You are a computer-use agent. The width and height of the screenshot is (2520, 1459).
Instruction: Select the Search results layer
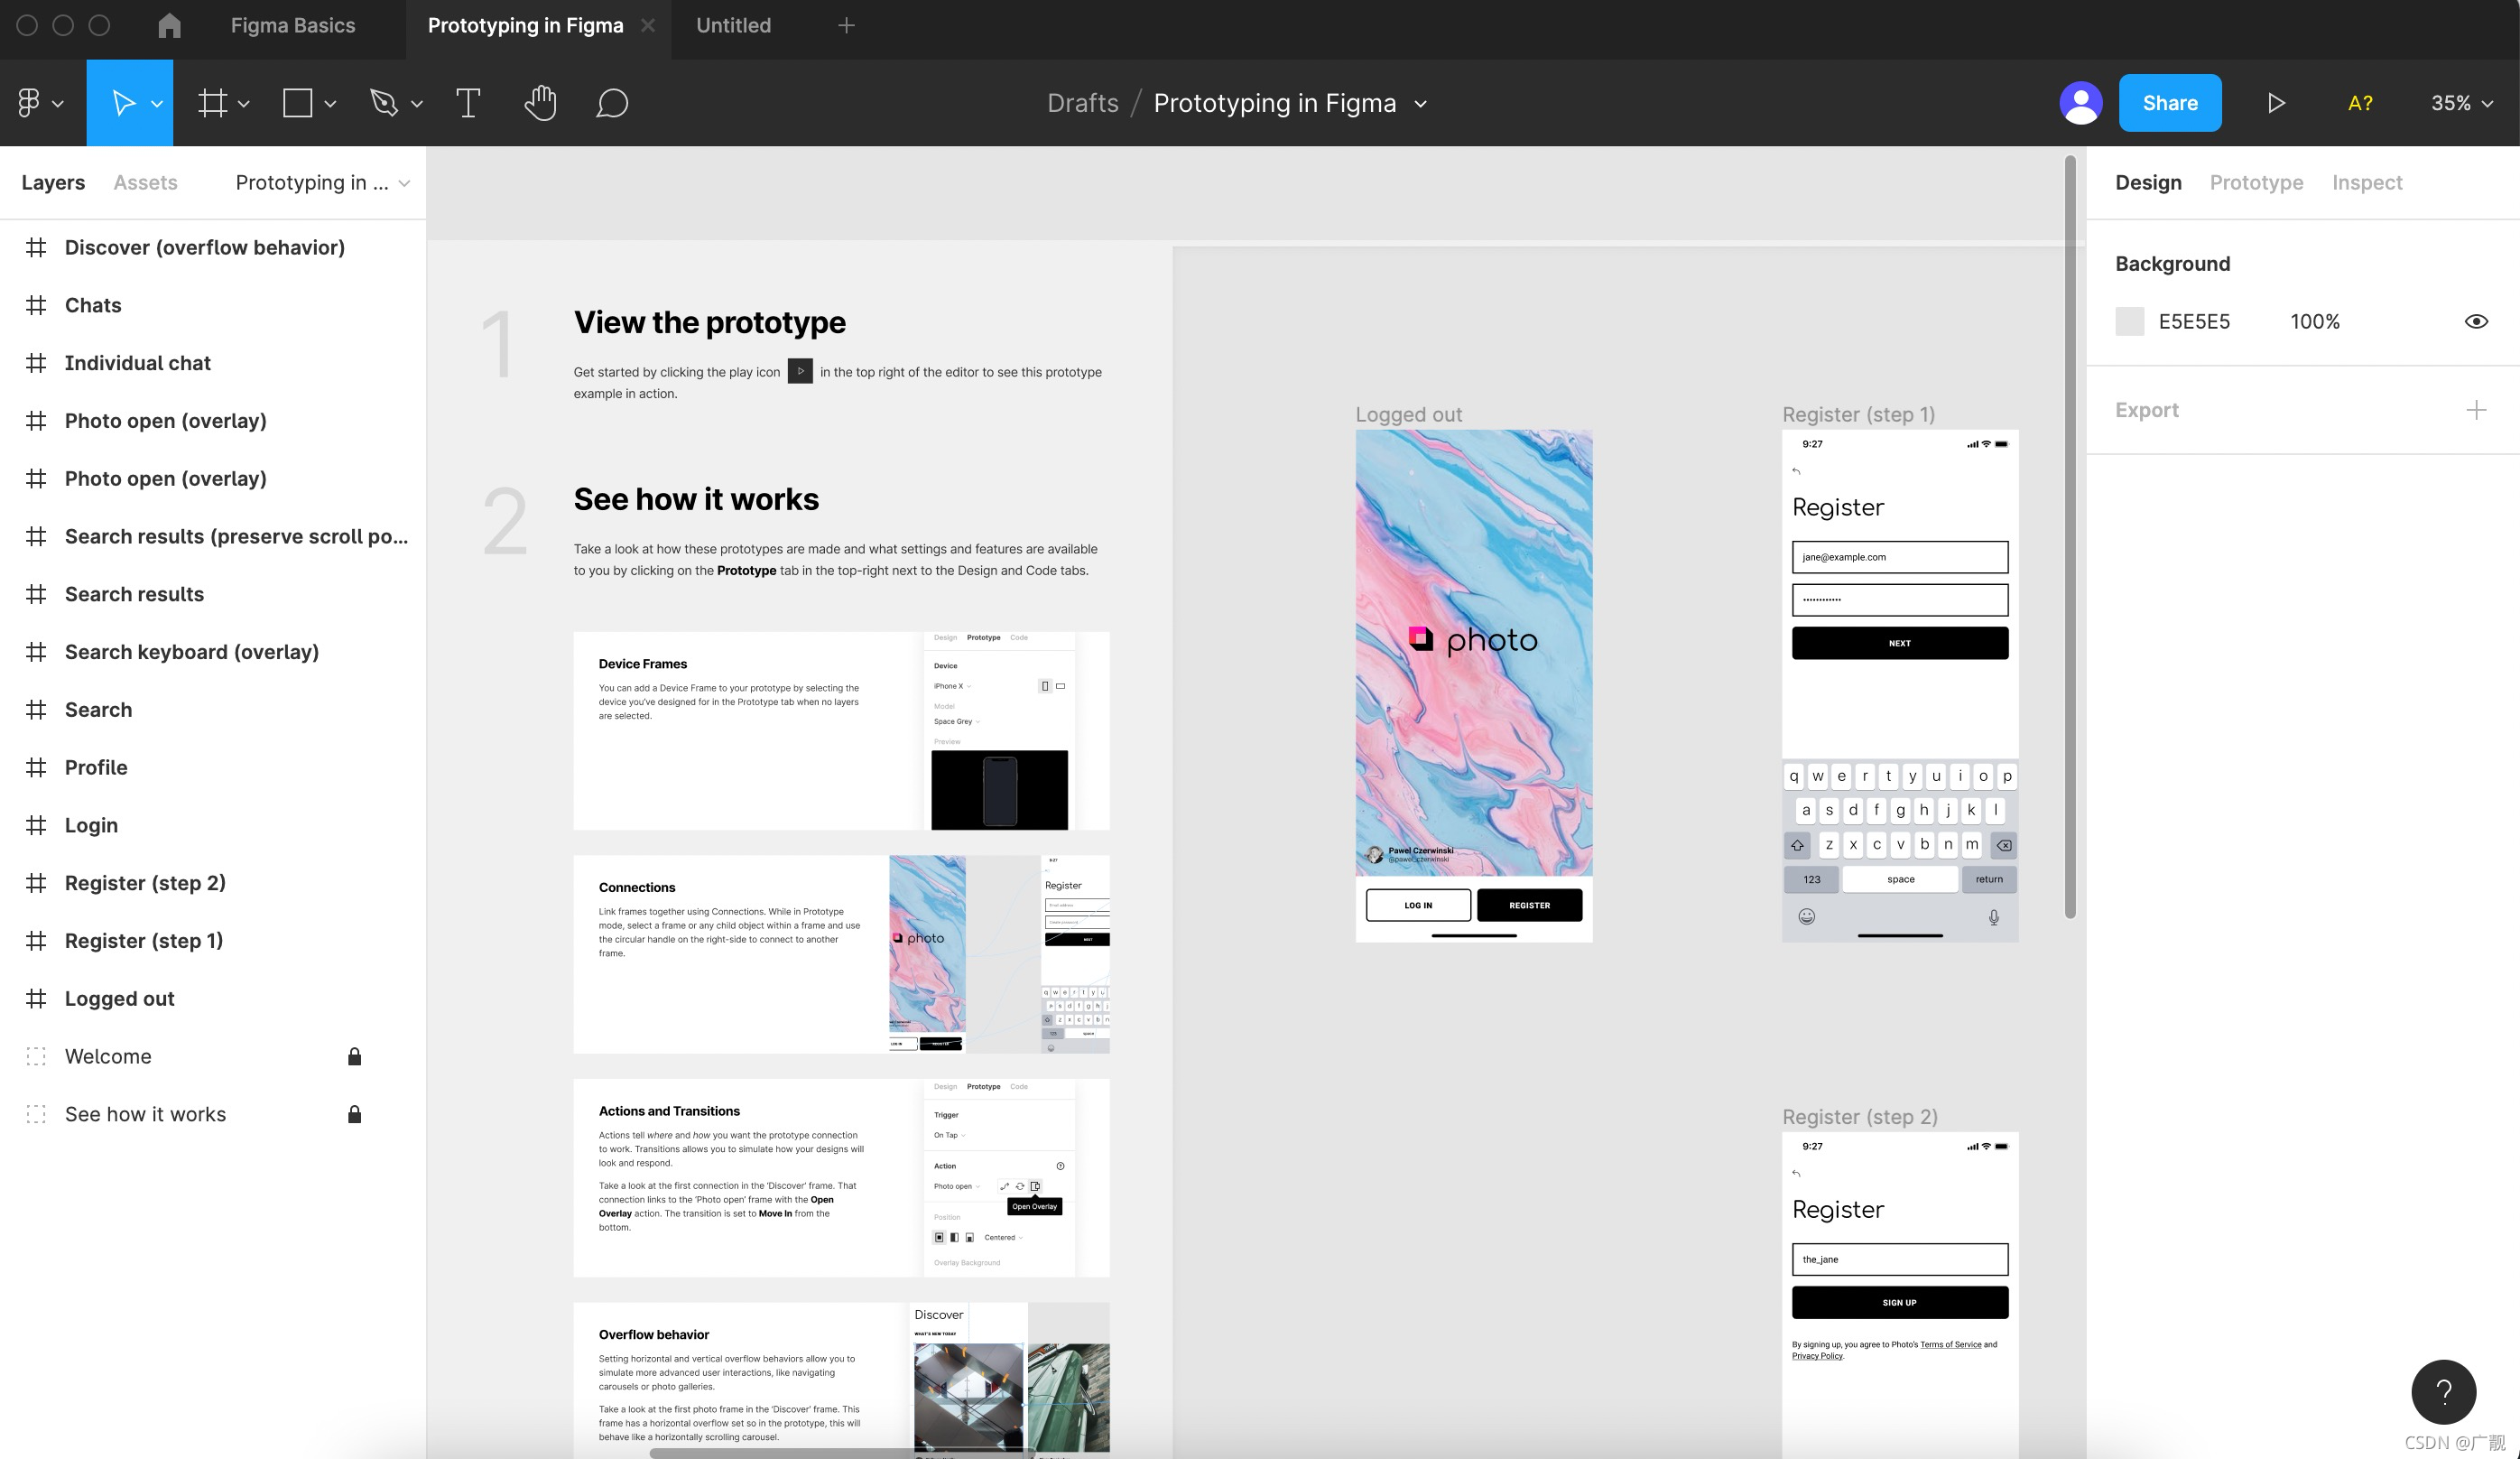pos(213,594)
